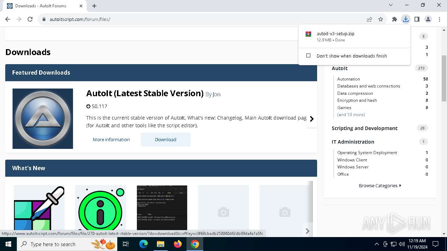The height and width of the screenshot is (251, 447).
Task: Launch Firefox from the taskbar
Action: point(178,244)
